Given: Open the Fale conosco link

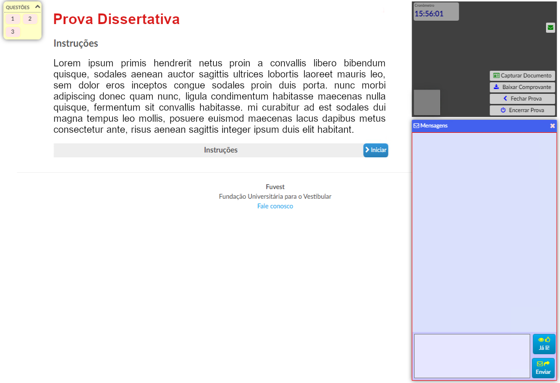Looking at the screenshot, I should click(x=275, y=206).
